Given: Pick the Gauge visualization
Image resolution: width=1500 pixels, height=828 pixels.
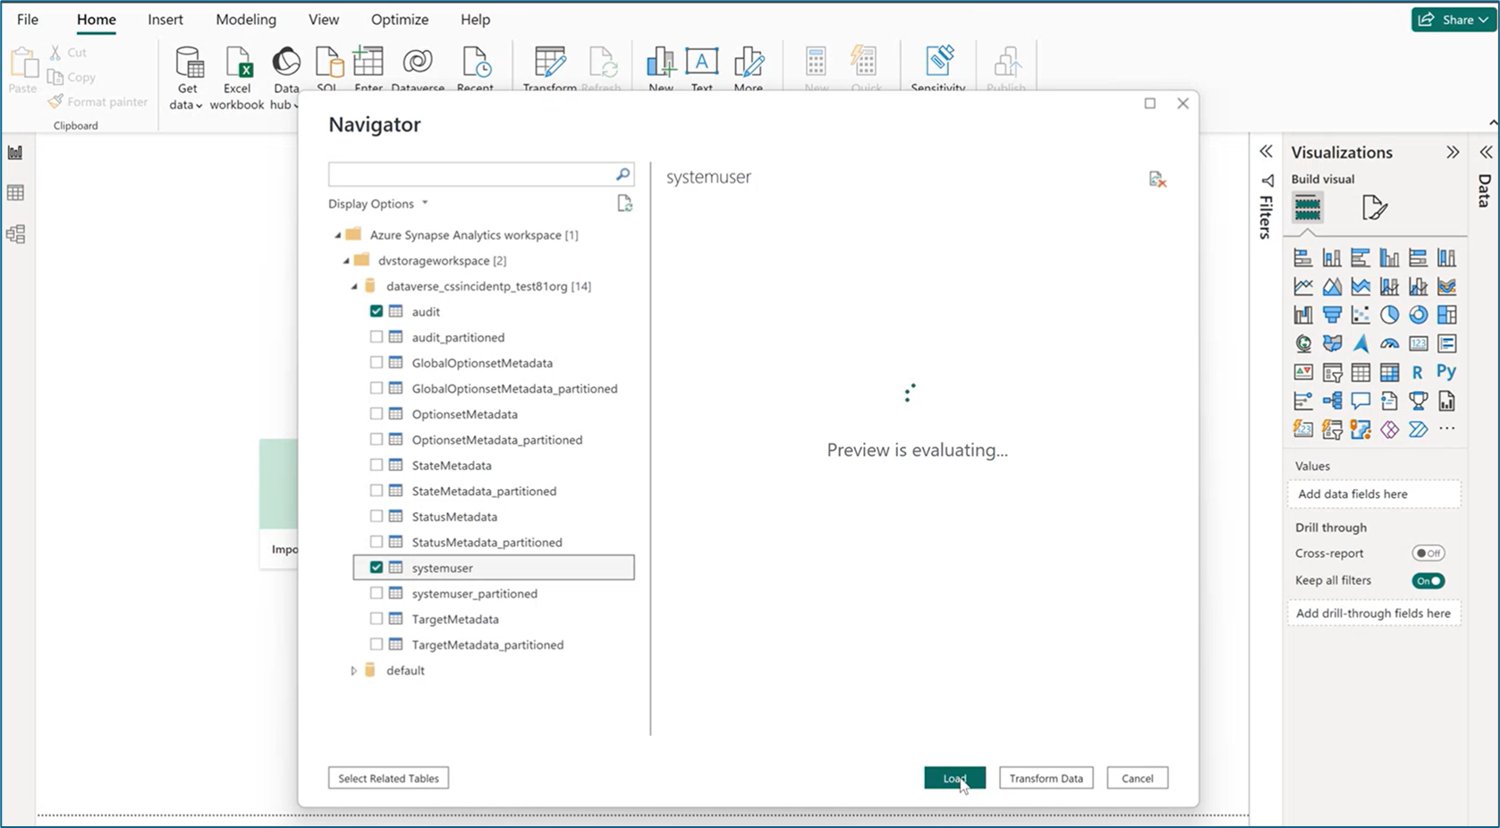Looking at the screenshot, I should pyautogui.click(x=1389, y=343).
